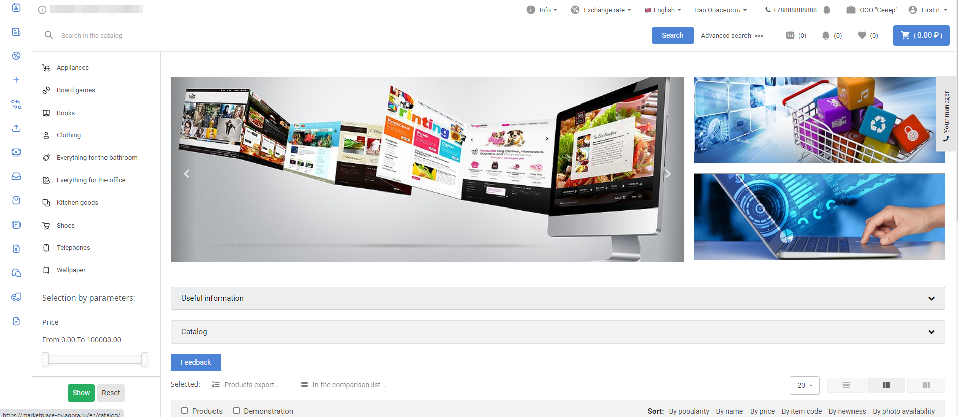
Task: Go to the previous banner slide arrow
Action: 187,174
